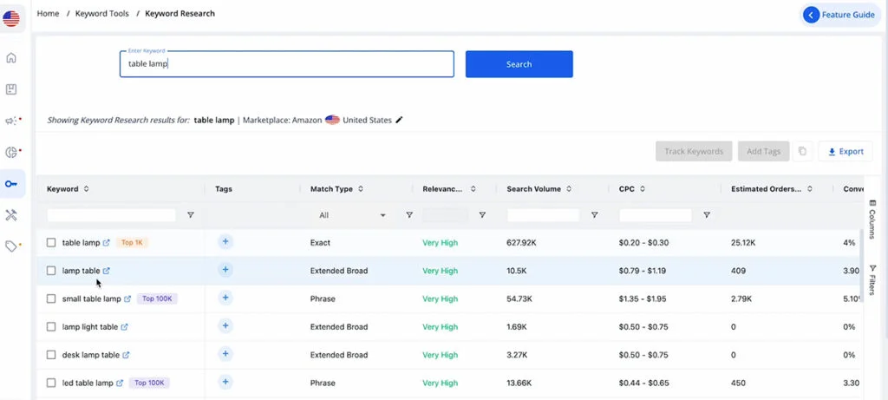Open the Match Type All dropdown
Viewport: 888px width, 400px height.
point(352,215)
